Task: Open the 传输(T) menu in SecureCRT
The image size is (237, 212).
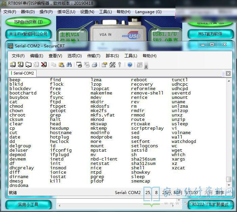Action: tap(94, 56)
